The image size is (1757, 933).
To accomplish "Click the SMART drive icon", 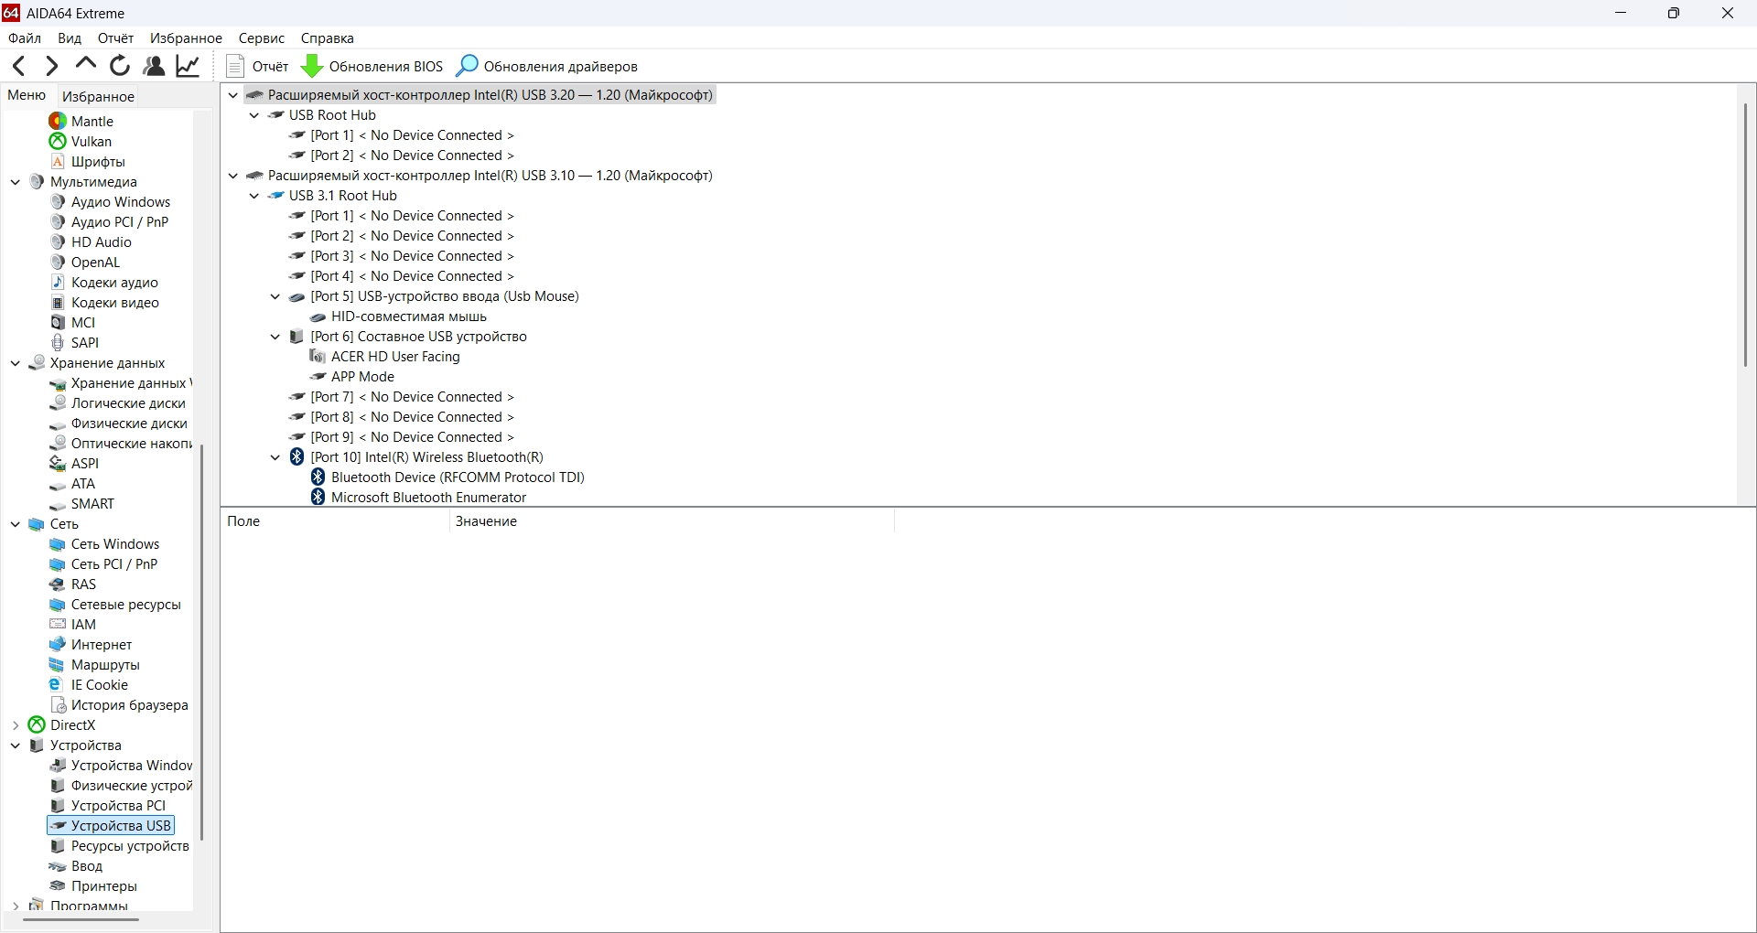I will pyautogui.click(x=58, y=504).
